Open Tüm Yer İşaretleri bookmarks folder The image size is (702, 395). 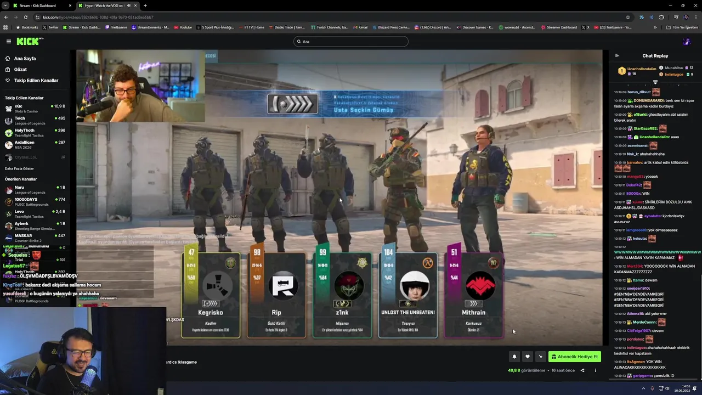click(x=682, y=27)
